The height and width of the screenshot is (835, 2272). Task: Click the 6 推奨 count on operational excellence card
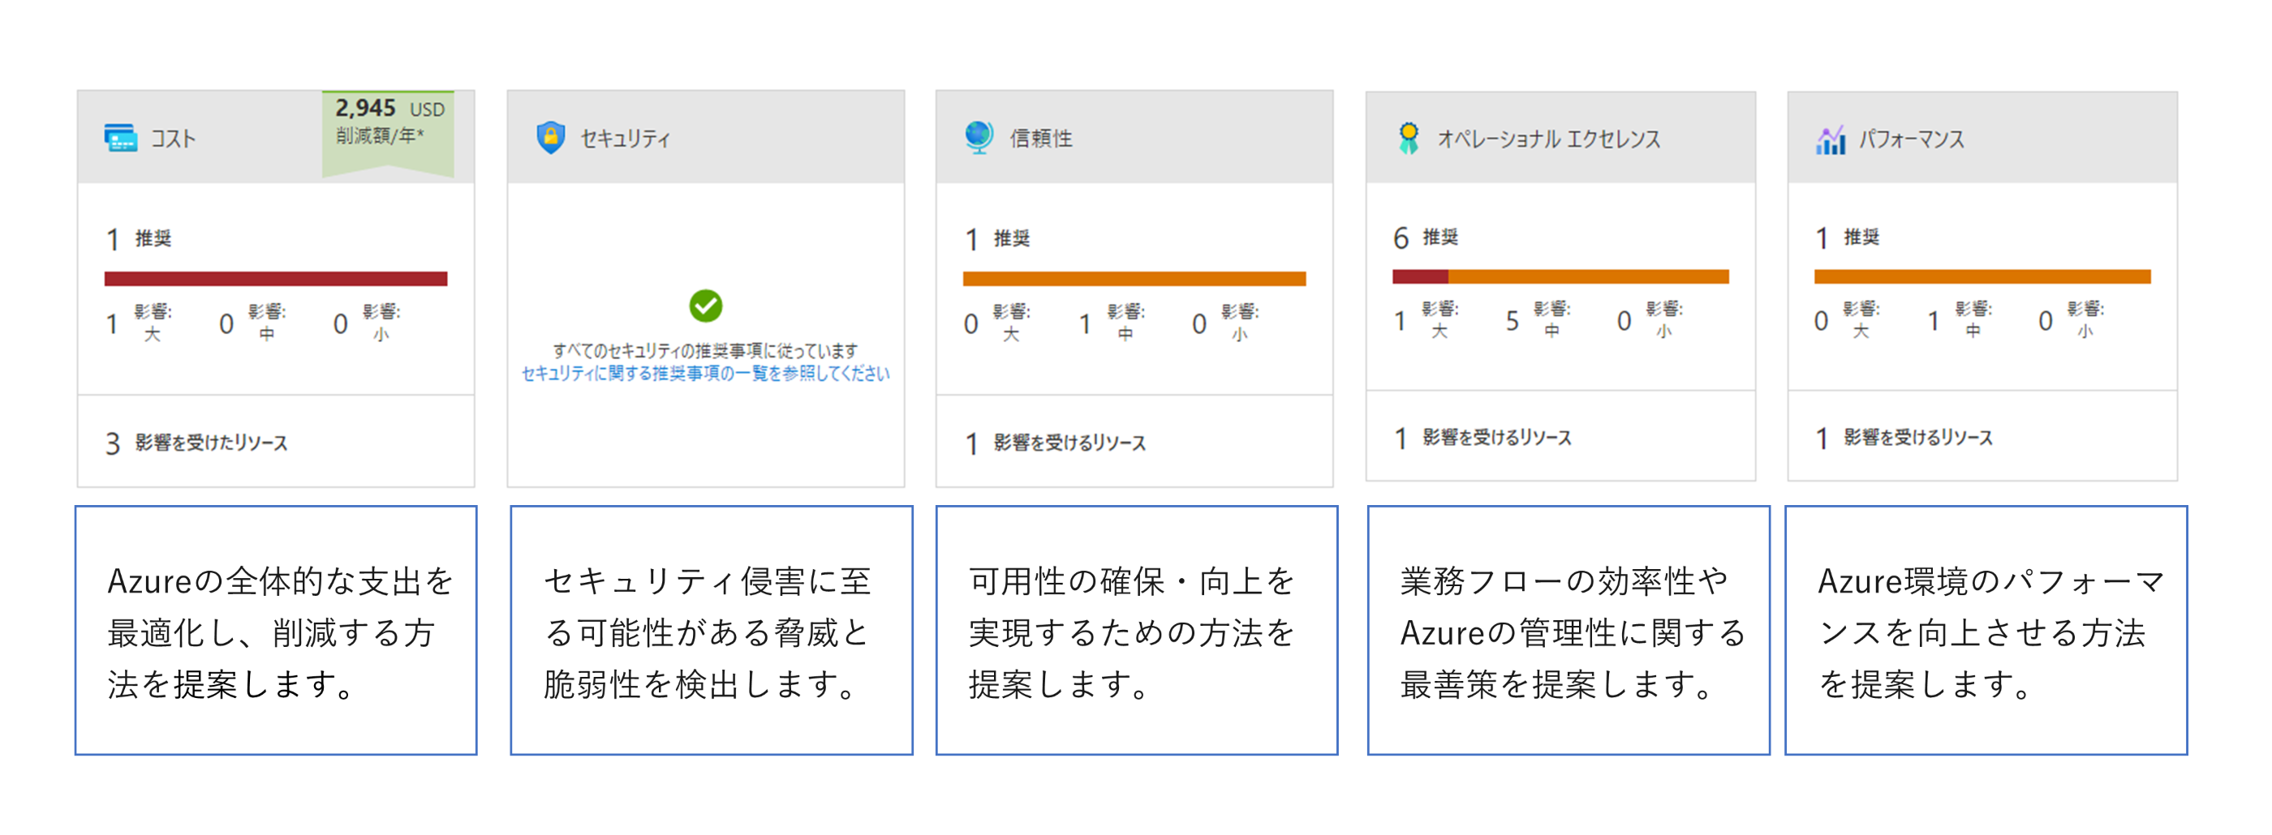tap(1428, 237)
